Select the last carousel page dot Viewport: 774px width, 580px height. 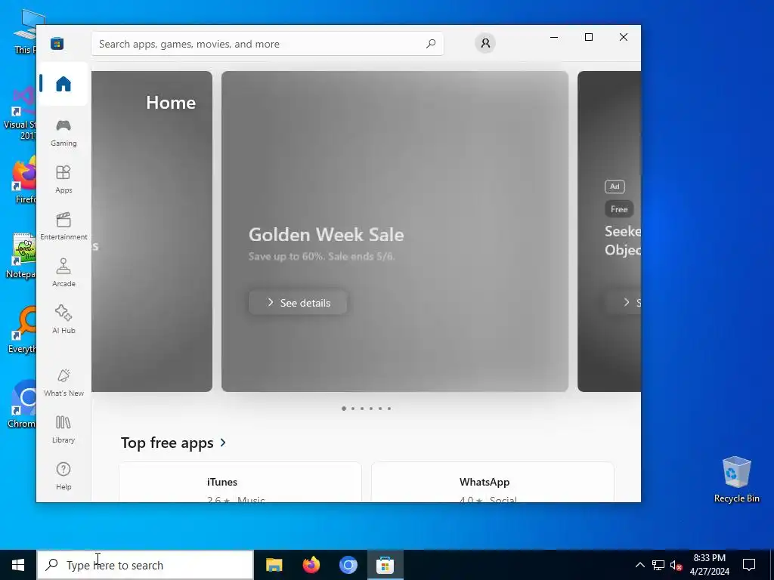pyautogui.click(x=389, y=409)
